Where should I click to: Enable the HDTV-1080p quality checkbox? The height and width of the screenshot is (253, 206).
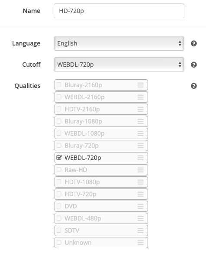[x=59, y=182]
